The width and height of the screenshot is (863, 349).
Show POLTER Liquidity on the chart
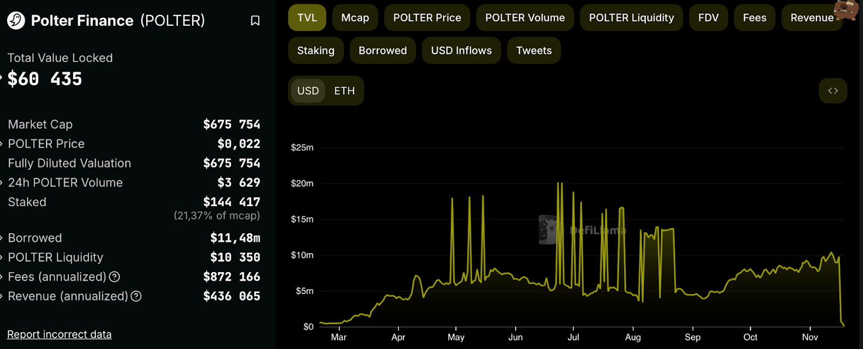pos(631,18)
